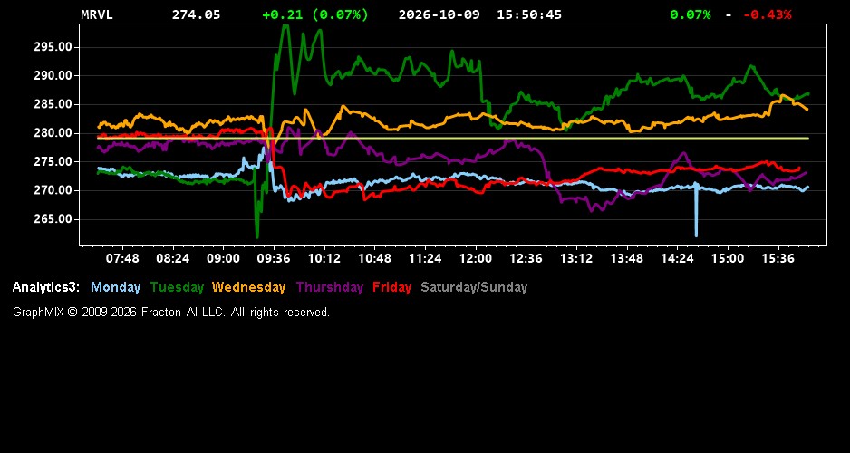Click the 07:48 time axis label
Viewport: 850px width, 453px height.
[122, 258]
